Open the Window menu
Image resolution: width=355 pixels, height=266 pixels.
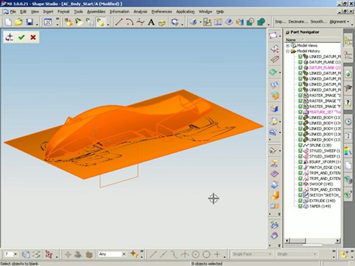[205, 11]
